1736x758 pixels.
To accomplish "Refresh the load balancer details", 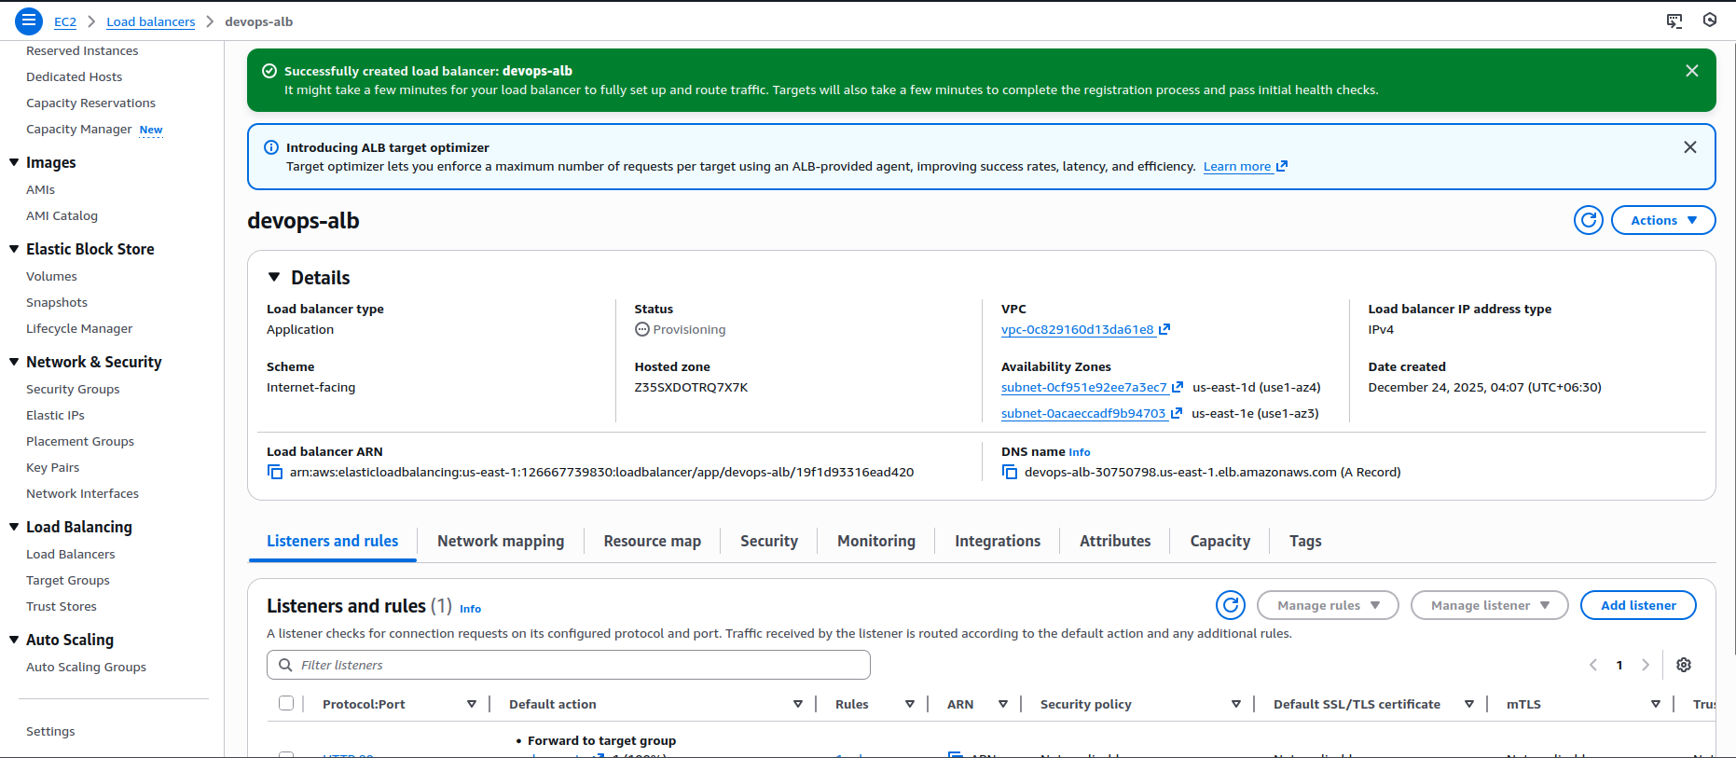I will coord(1589,220).
